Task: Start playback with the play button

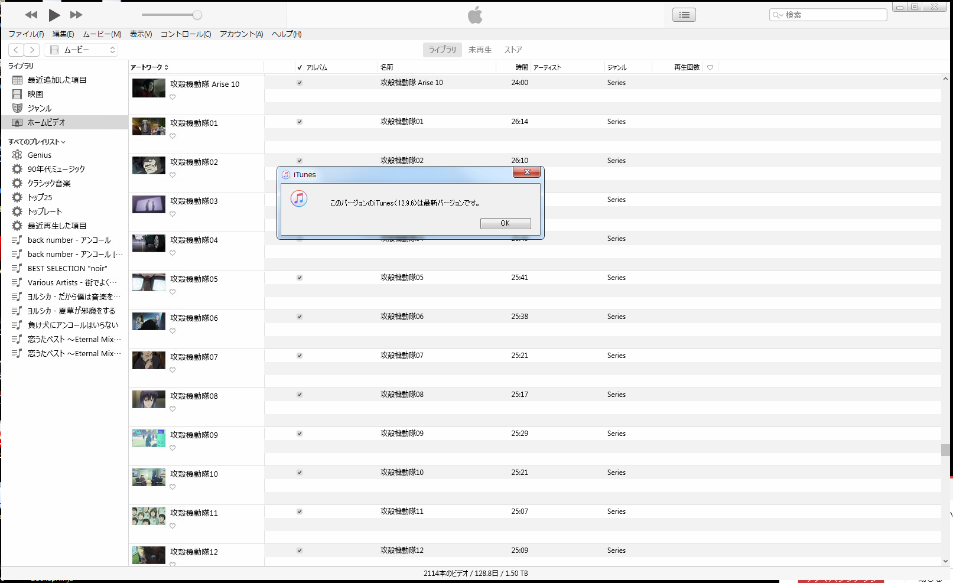Action: (x=54, y=15)
